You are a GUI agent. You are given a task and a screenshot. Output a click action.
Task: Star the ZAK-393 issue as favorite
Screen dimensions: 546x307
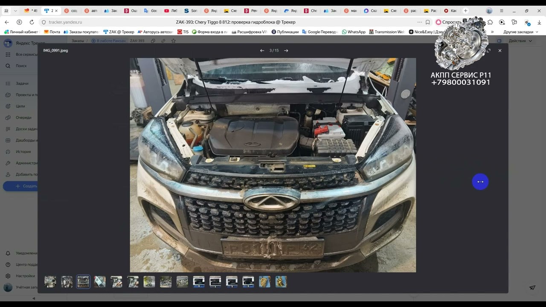pyautogui.click(x=173, y=41)
